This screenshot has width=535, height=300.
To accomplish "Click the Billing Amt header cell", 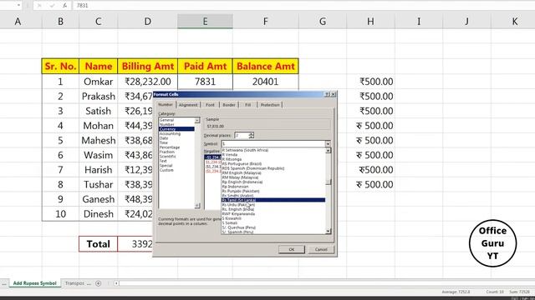I will pos(148,66).
